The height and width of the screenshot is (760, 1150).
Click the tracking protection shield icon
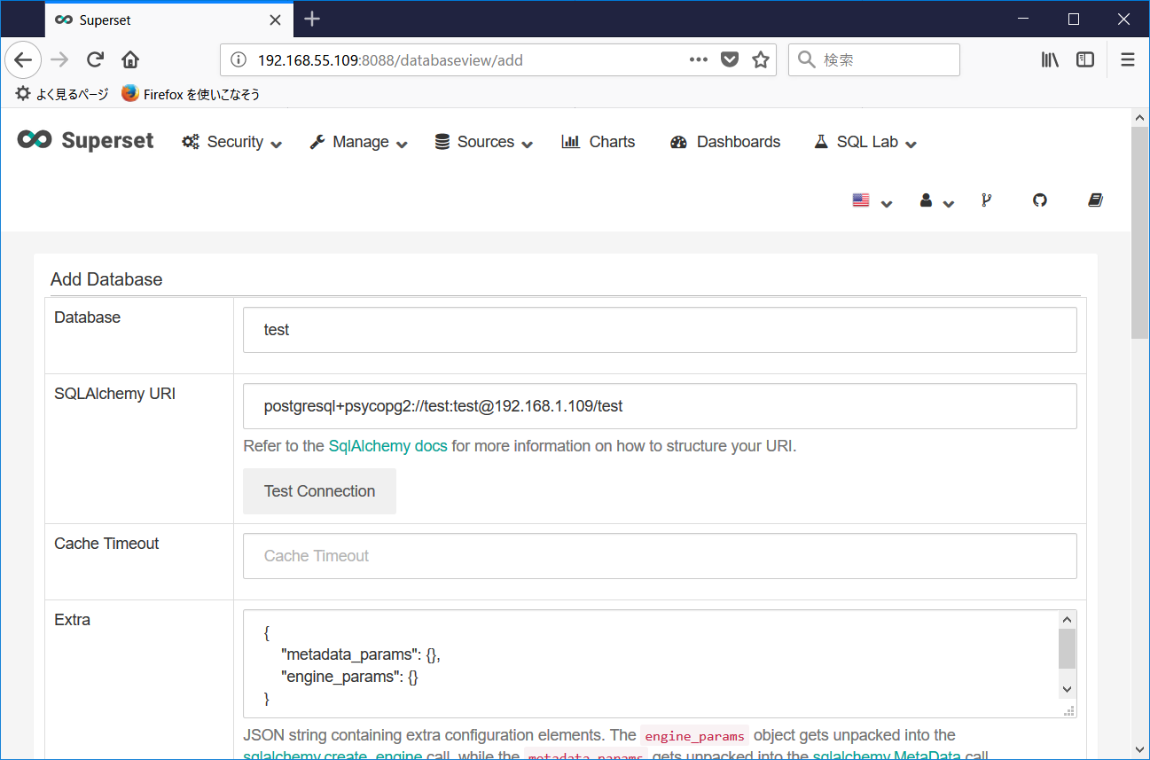point(729,59)
